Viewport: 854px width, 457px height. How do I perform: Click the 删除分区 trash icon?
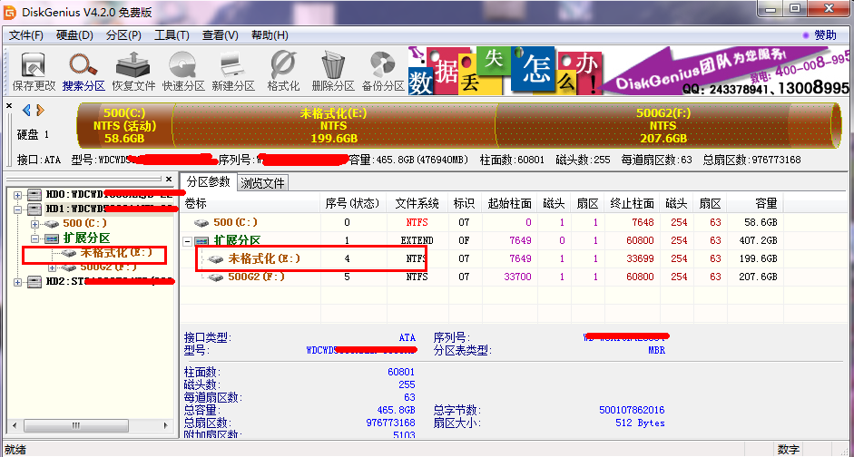click(333, 71)
